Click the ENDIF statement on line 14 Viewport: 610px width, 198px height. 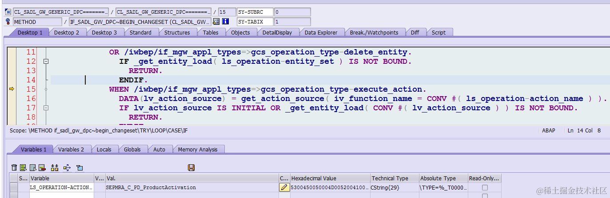[x=133, y=80]
